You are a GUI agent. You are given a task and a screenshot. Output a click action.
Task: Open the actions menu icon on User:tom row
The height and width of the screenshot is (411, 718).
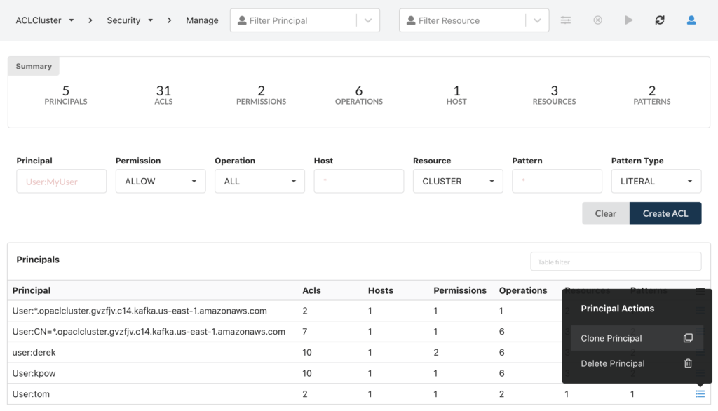click(x=699, y=393)
